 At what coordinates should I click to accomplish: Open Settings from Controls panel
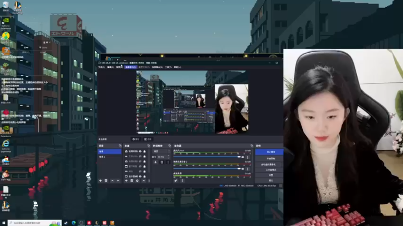pos(270,175)
